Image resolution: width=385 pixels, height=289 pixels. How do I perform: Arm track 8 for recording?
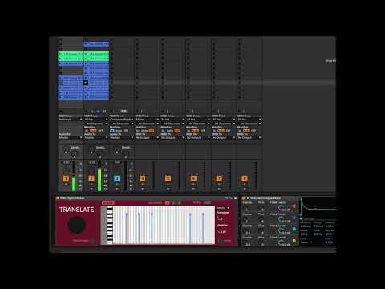click(245, 189)
